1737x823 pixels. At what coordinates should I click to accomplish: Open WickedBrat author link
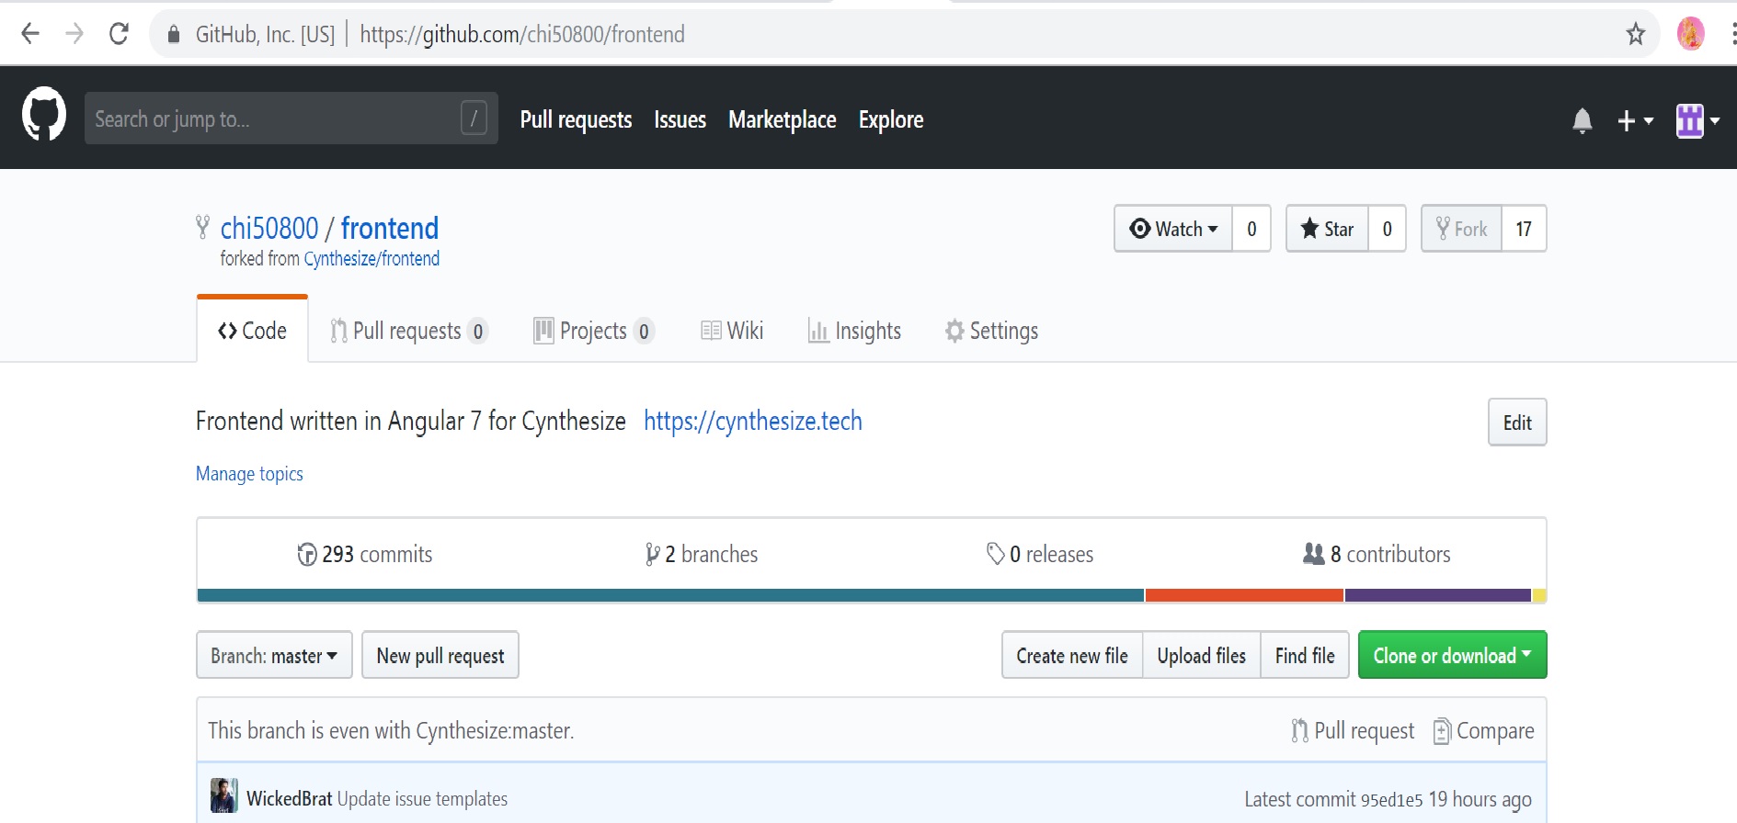coord(289,798)
